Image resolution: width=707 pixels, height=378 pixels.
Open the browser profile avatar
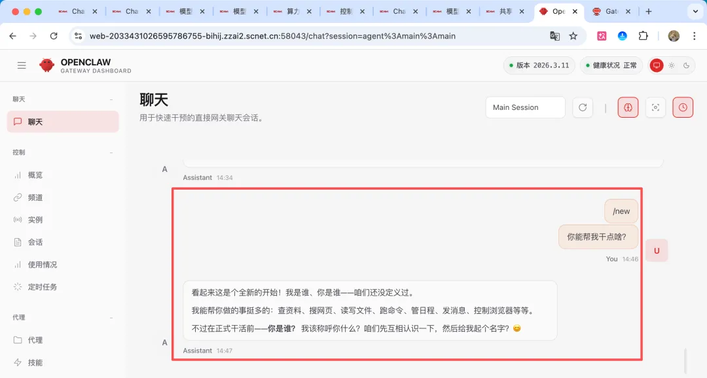click(674, 36)
